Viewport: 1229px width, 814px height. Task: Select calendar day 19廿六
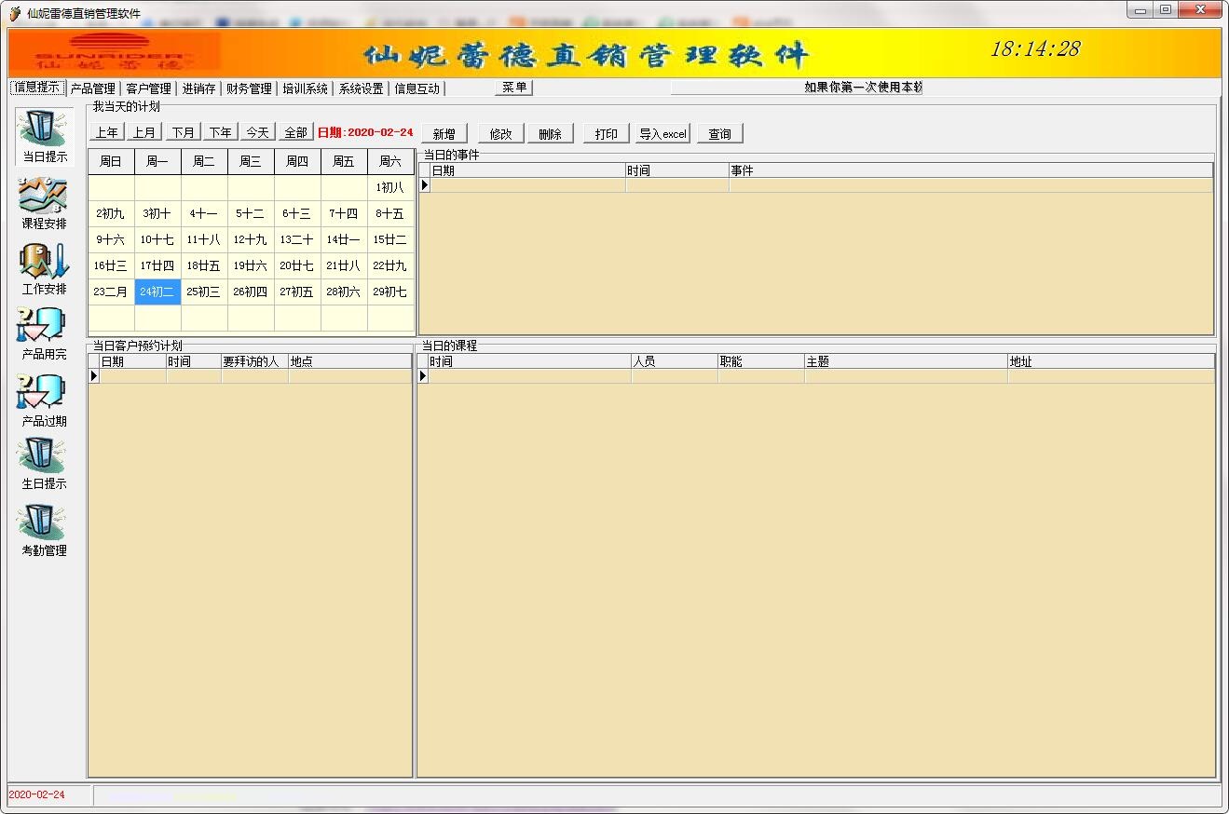point(251,265)
